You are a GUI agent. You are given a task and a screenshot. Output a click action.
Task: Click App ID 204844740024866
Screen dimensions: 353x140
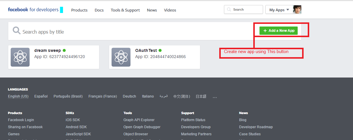[x=160, y=57]
